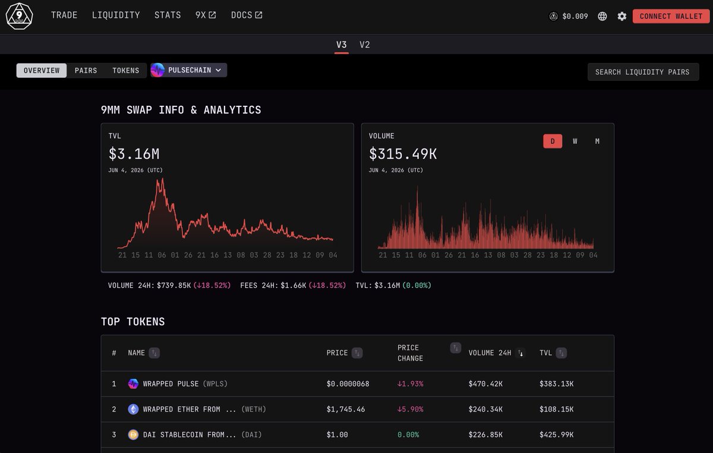Open the 9X external link icon
Screen dimensions: 713x453
click(x=213, y=15)
